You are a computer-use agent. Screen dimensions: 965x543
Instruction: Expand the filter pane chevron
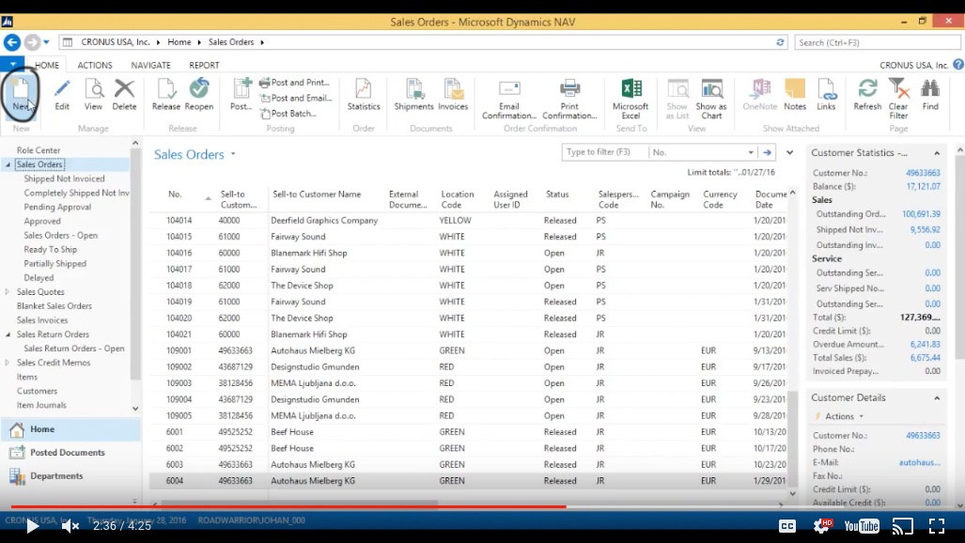point(789,152)
